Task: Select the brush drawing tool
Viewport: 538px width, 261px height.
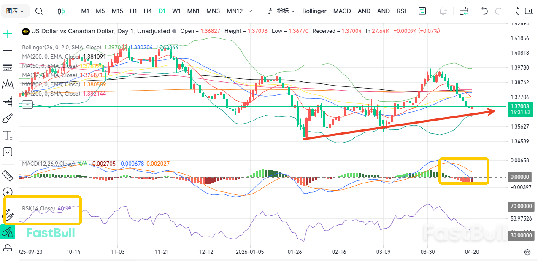Action: [x=8, y=118]
